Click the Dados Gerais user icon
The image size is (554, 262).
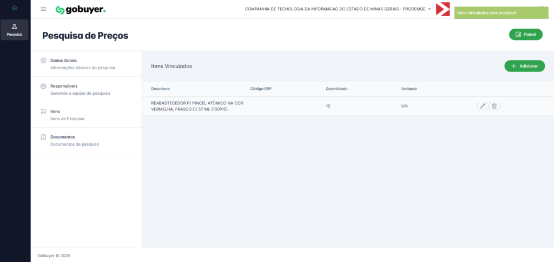43,61
